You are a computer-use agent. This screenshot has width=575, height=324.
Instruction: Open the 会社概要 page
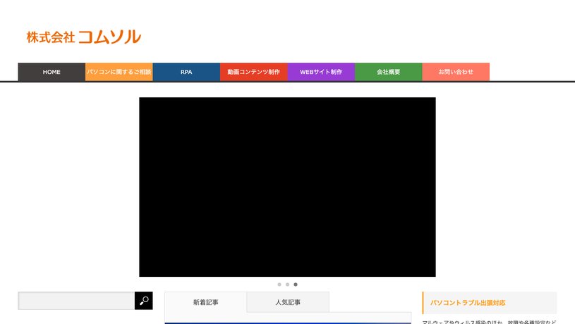388,72
